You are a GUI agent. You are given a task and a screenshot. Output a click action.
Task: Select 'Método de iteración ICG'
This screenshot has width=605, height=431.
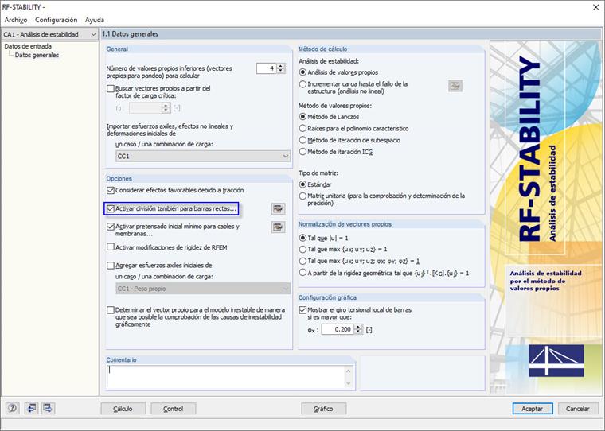pyautogui.click(x=302, y=152)
